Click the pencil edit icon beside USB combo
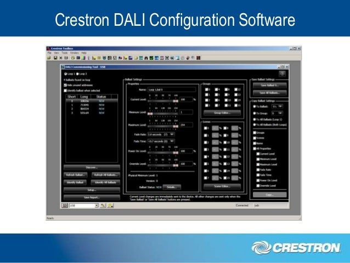Viewport: 350px width, 263px height. [x=103, y=205]
